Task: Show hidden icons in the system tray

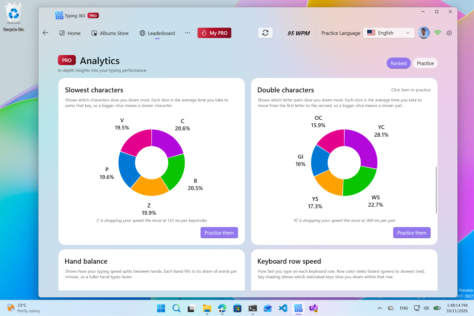Action: coord(380,308)
